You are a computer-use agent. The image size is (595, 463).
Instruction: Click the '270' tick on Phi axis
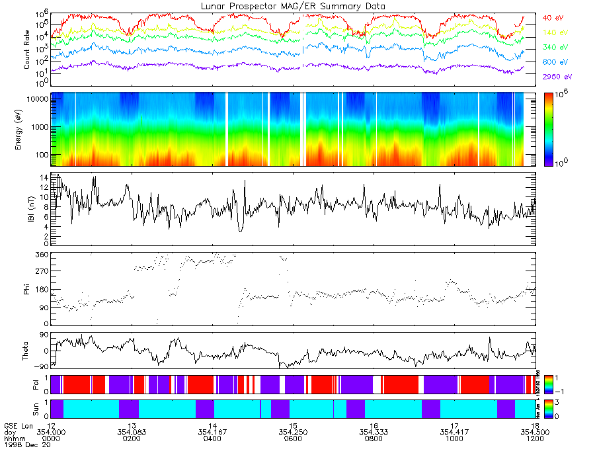42,272
